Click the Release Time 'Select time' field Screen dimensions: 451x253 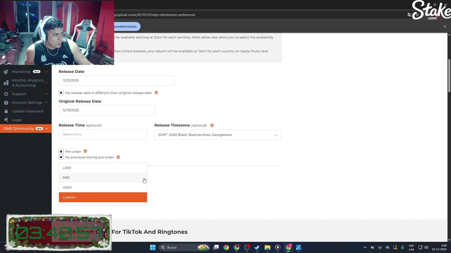tap(103, 134)
